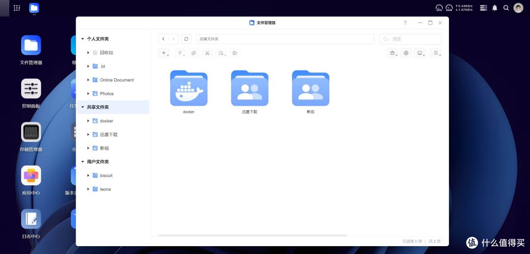Expand the Online Document tree node

[88, 80]
